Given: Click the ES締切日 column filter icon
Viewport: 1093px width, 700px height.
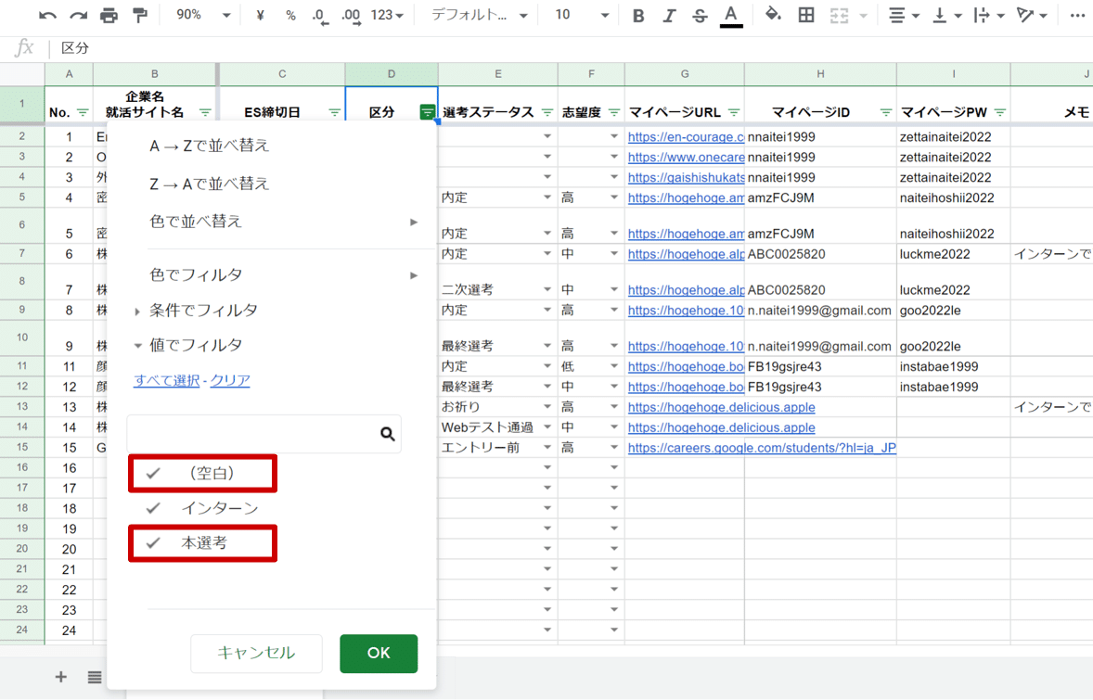Looking at the screenshot, I should (x=335, y=112).
